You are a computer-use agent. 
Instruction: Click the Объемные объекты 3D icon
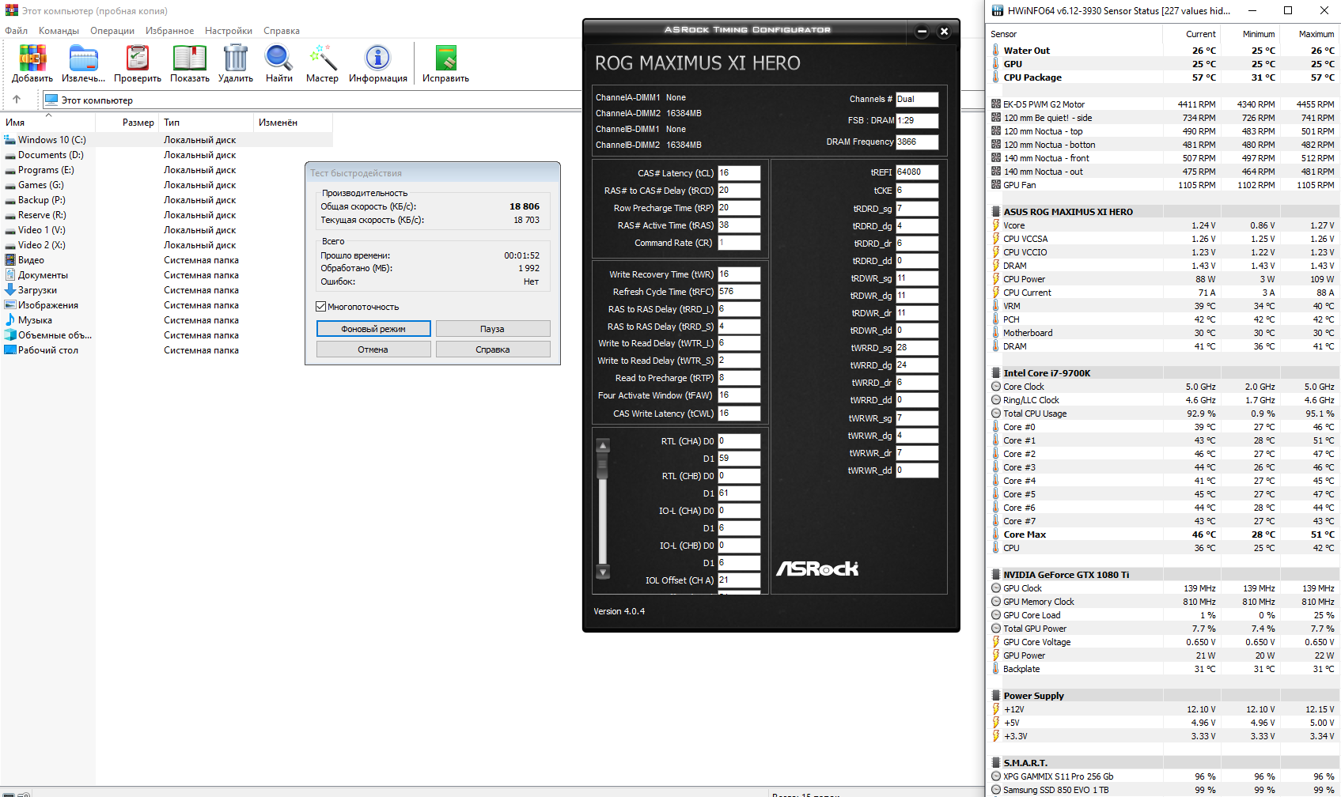coord(10,335)
